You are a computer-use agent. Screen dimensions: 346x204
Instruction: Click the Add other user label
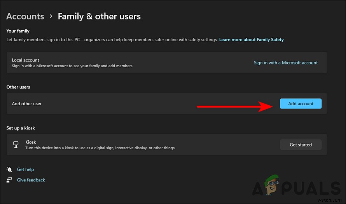27,104
